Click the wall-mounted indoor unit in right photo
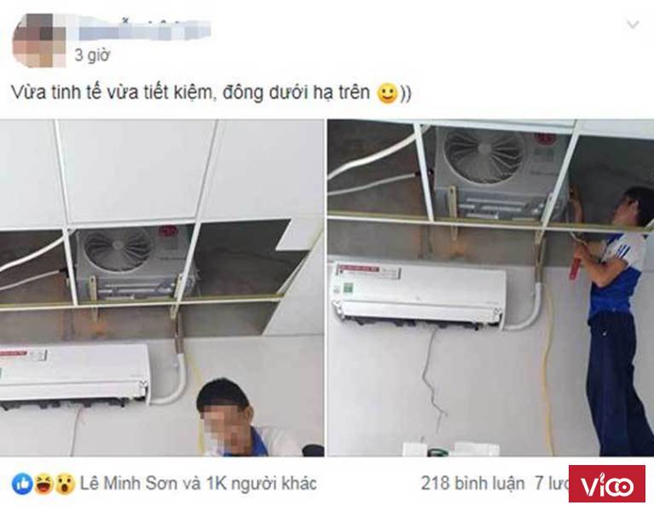This screenshot has width=654, height=511. (420, 293)
